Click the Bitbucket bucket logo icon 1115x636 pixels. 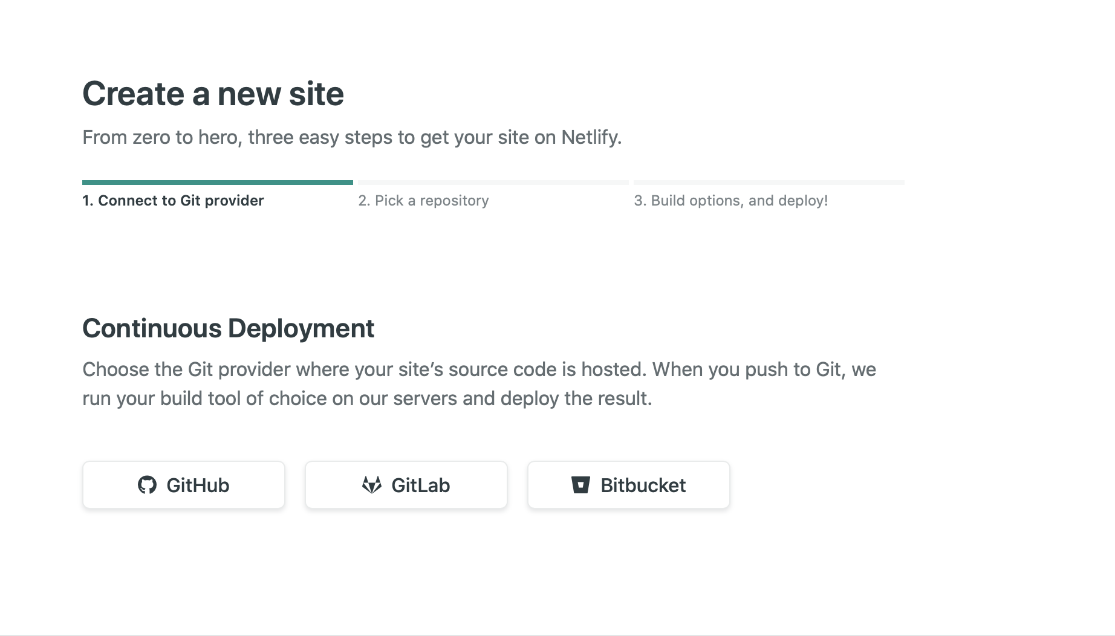(x=580, y=485)
